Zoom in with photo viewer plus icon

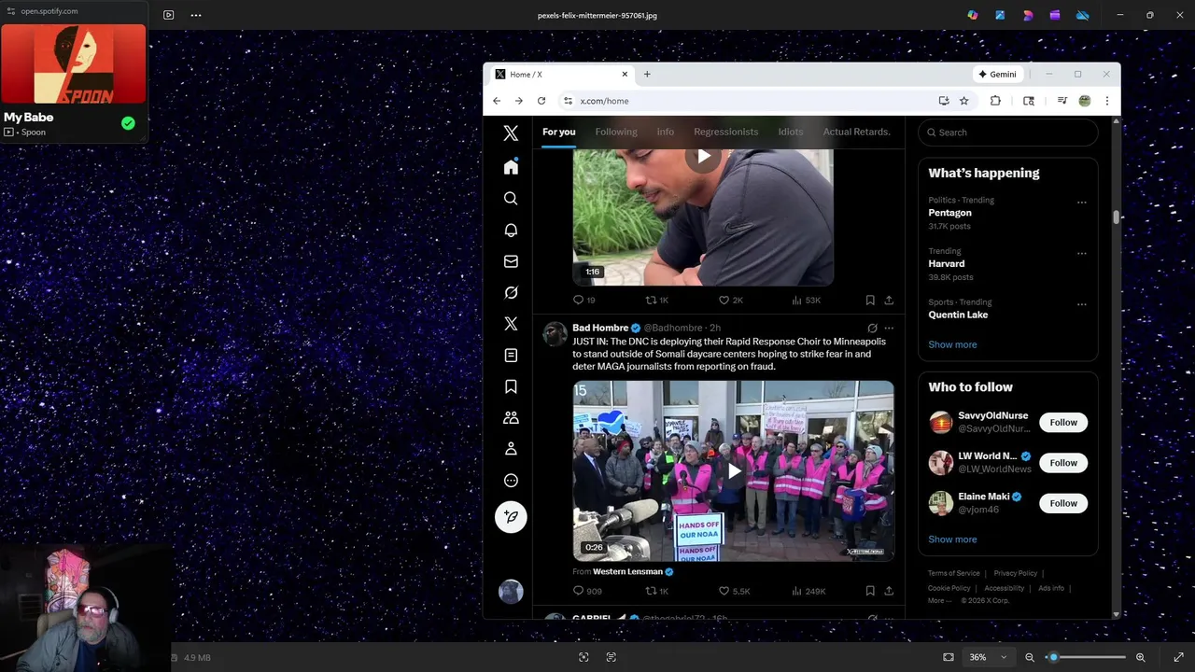click(x=1141, y=657)
